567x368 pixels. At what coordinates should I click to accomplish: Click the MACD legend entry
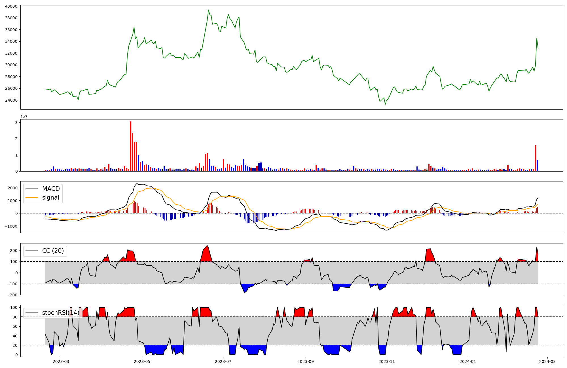pyautogui.click(x=51, y=189)
